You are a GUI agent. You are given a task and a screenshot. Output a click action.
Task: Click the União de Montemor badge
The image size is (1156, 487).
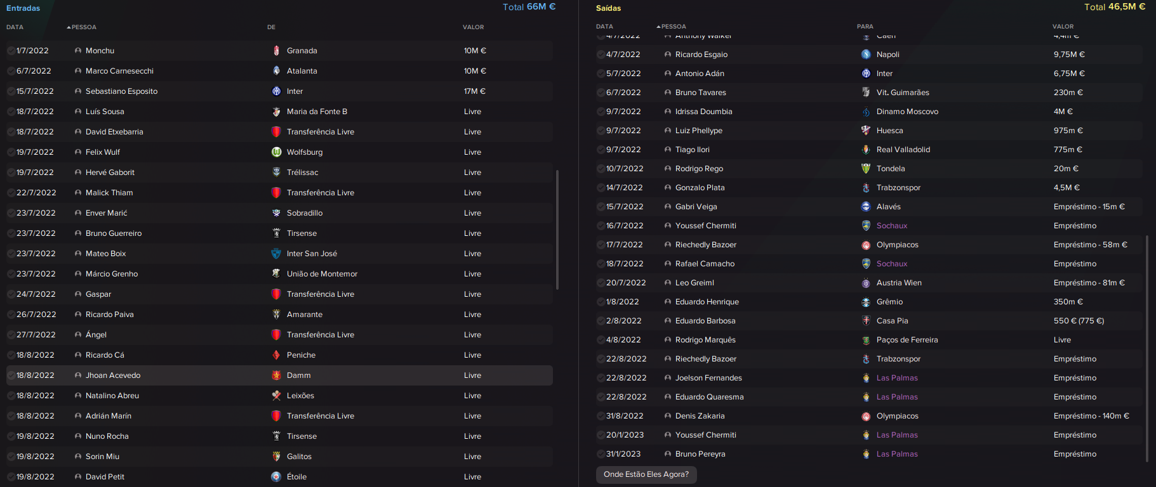tap(276, 274)
